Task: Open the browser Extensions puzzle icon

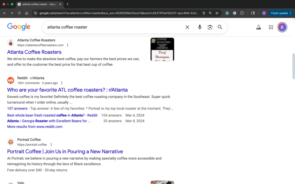Action: pos(242,13)
